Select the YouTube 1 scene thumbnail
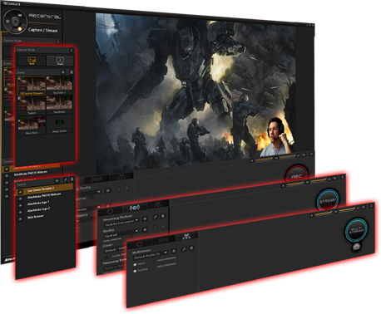Viewport: 381px width, 314px height. pos(59,86)
